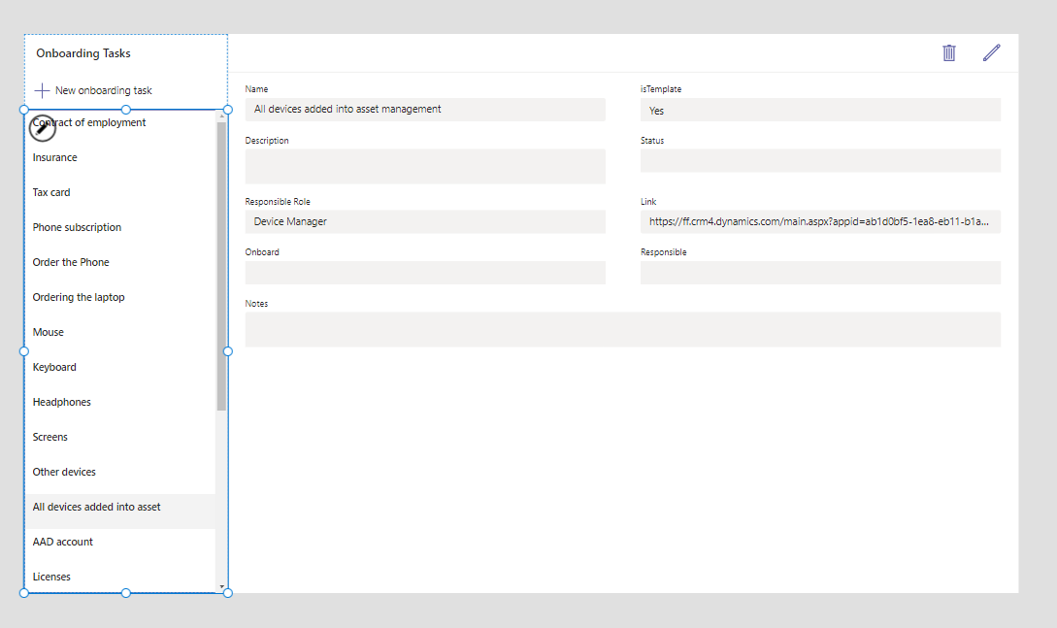
Task: Click the trash delete icon
Action: point(949,53)
